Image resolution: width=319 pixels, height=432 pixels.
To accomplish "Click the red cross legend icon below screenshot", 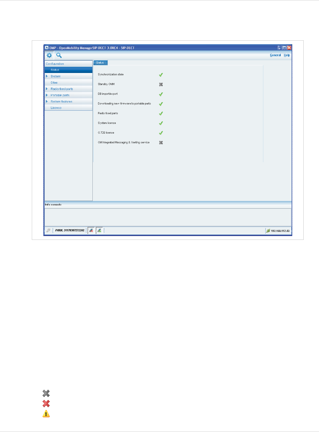I will coord(46,403).
